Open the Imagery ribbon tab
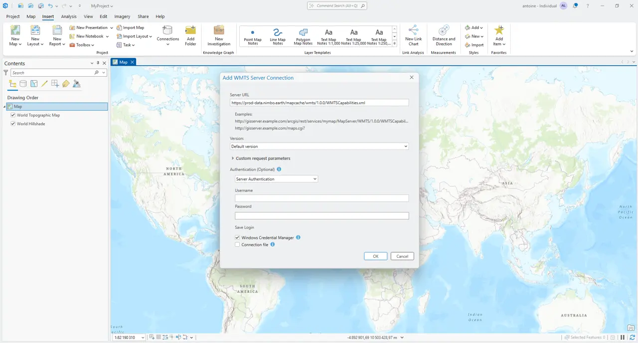 [x=122, y=16]
